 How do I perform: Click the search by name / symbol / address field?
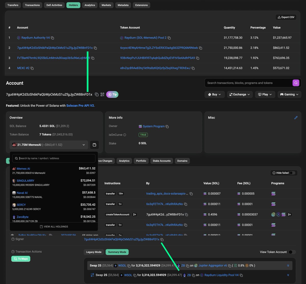[54, 158]
